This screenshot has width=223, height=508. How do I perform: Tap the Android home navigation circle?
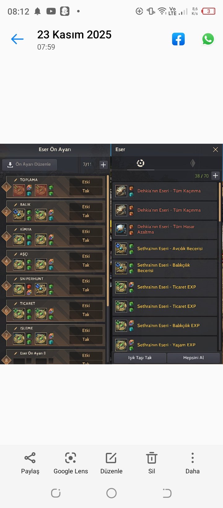(111, 493)
